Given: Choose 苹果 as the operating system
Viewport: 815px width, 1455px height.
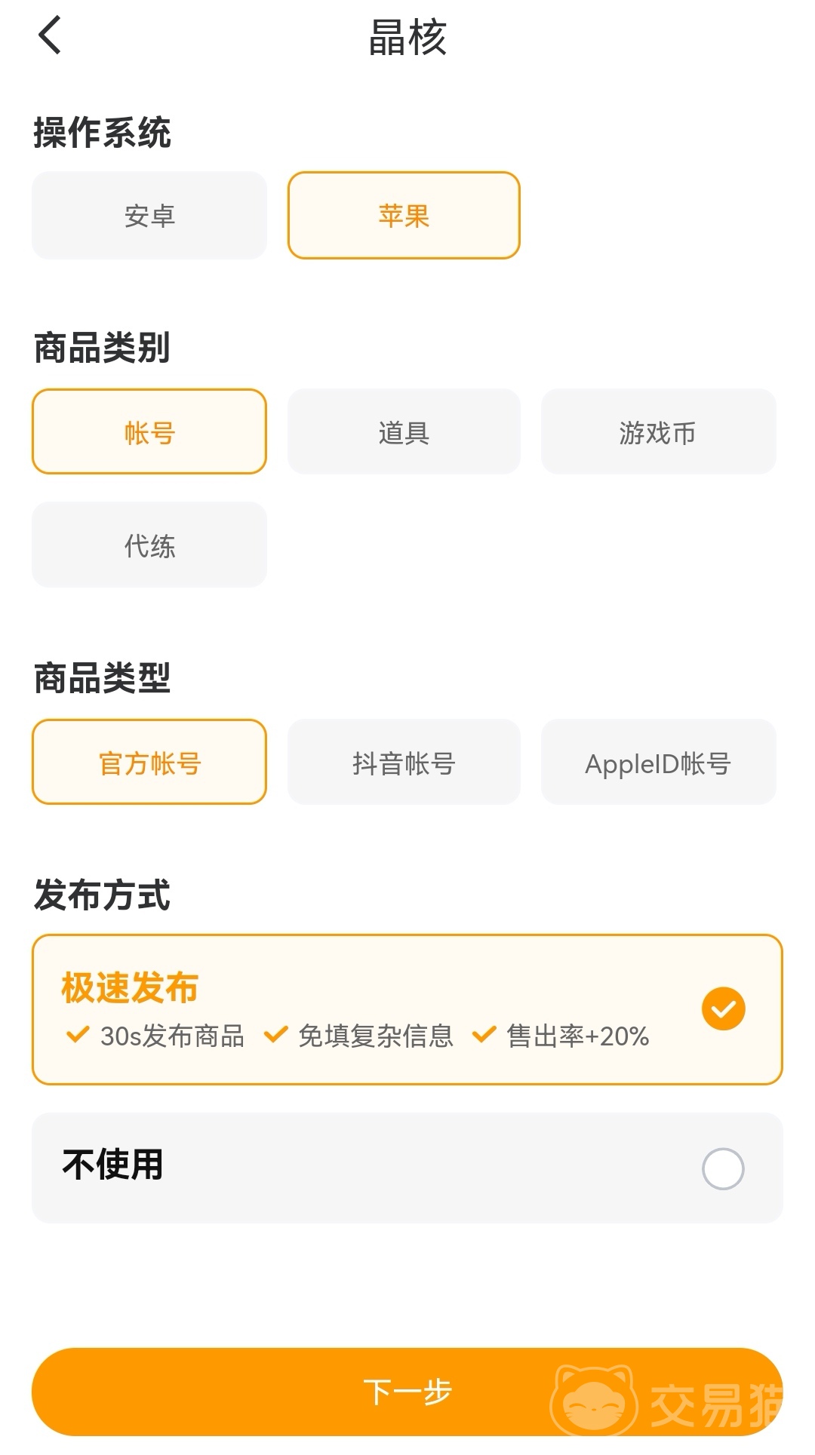Looking at the screenshot, I should (x=404, y=216).
